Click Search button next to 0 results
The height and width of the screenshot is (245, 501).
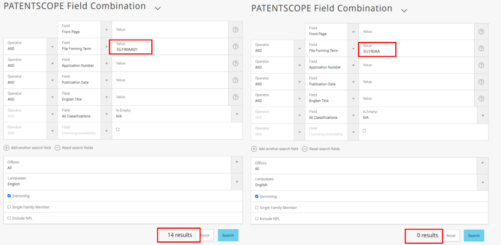click(474, 236)
